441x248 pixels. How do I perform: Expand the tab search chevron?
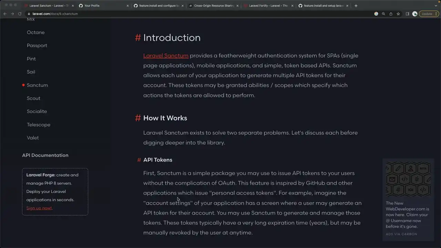(x=436, y=6)
